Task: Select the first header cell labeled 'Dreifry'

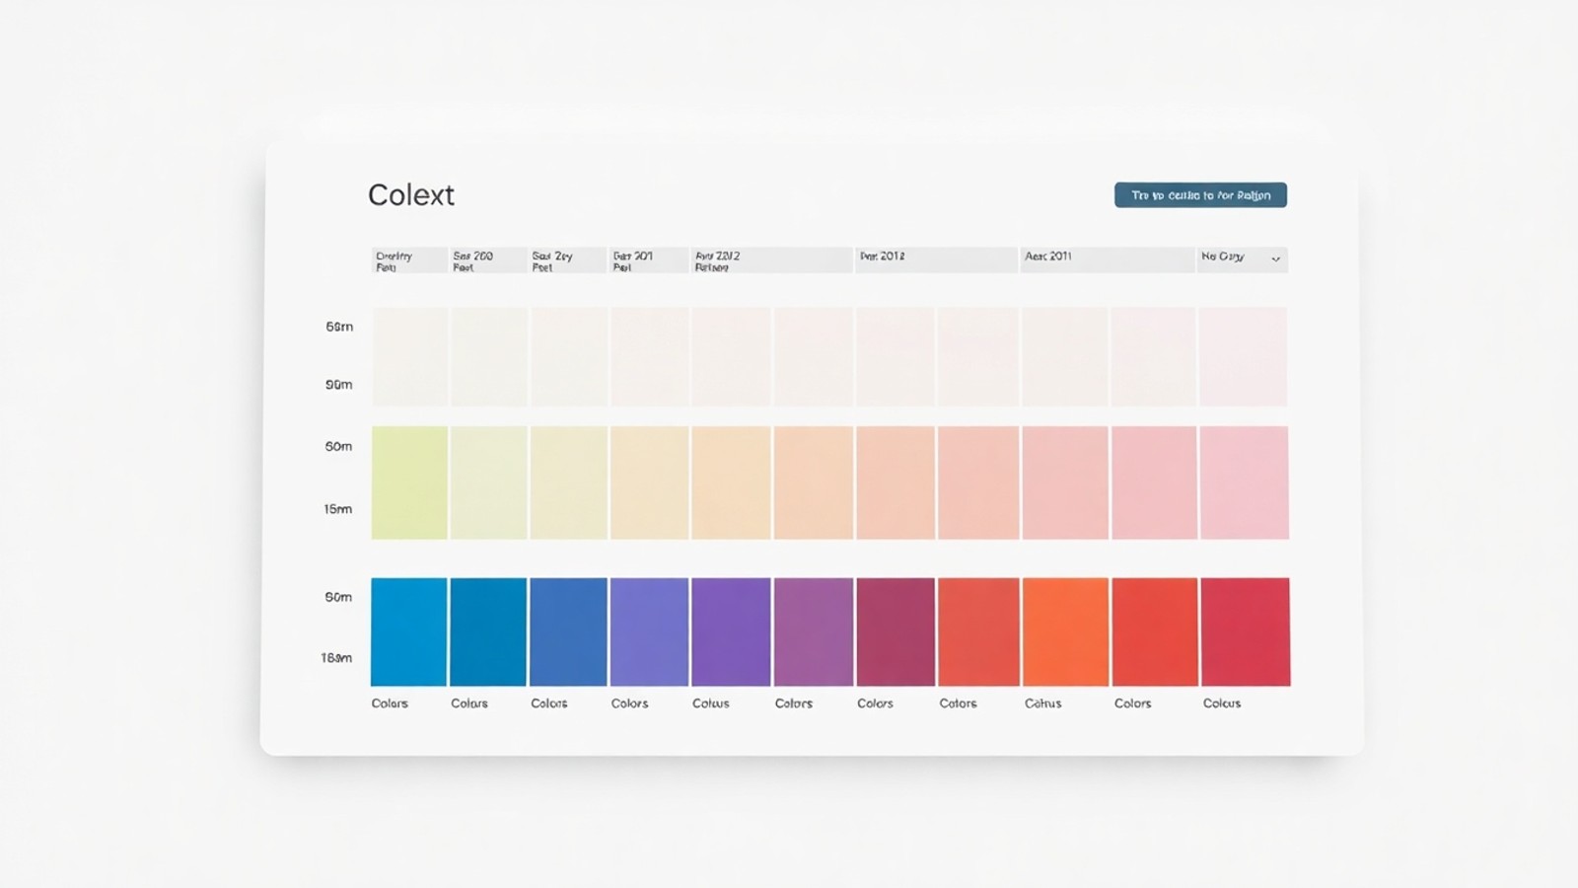Action: [x=409, y=260]
